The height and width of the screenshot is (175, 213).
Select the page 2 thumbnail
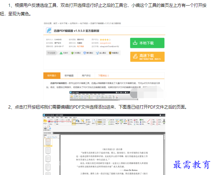click(x=48, y=150)
